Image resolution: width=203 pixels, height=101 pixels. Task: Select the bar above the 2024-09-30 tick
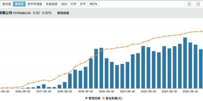click(190, 65)
